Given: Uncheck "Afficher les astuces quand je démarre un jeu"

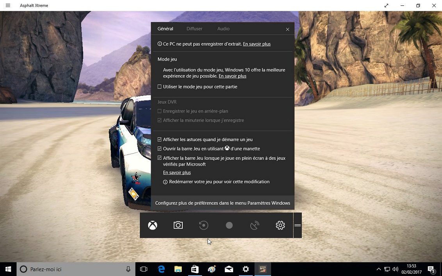Looking at the screenshot, I should [159, 140].
